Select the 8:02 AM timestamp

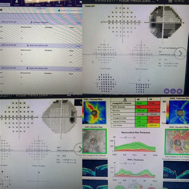[8, 22]
